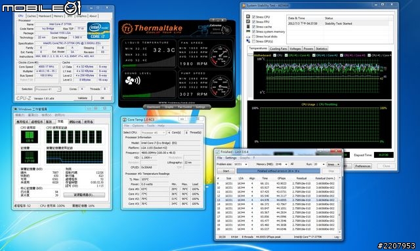420x251 pixels.
Task: Click the Core Temp title bar icon
Action: click(x=125, y=120)
